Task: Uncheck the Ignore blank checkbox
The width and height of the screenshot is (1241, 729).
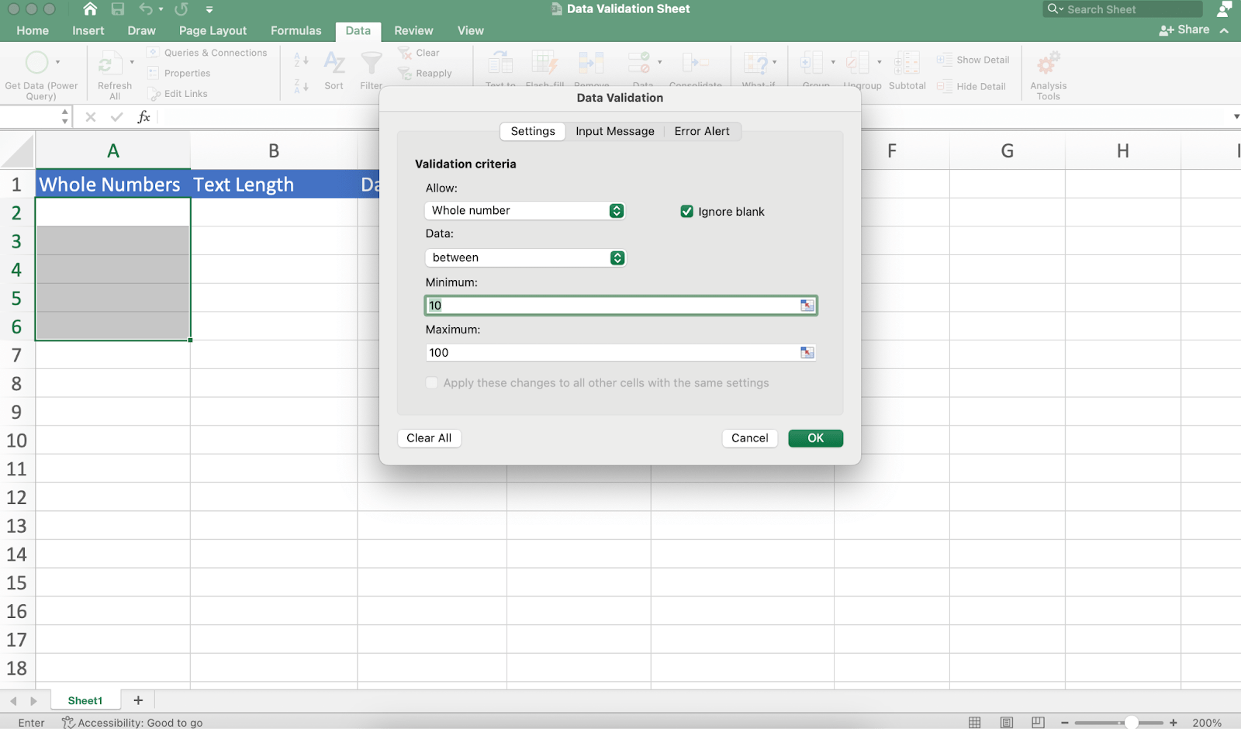Action: [x=687, y=211]
